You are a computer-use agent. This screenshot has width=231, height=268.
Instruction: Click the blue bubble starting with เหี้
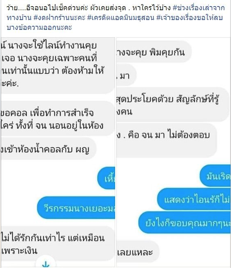click(106, 178)
